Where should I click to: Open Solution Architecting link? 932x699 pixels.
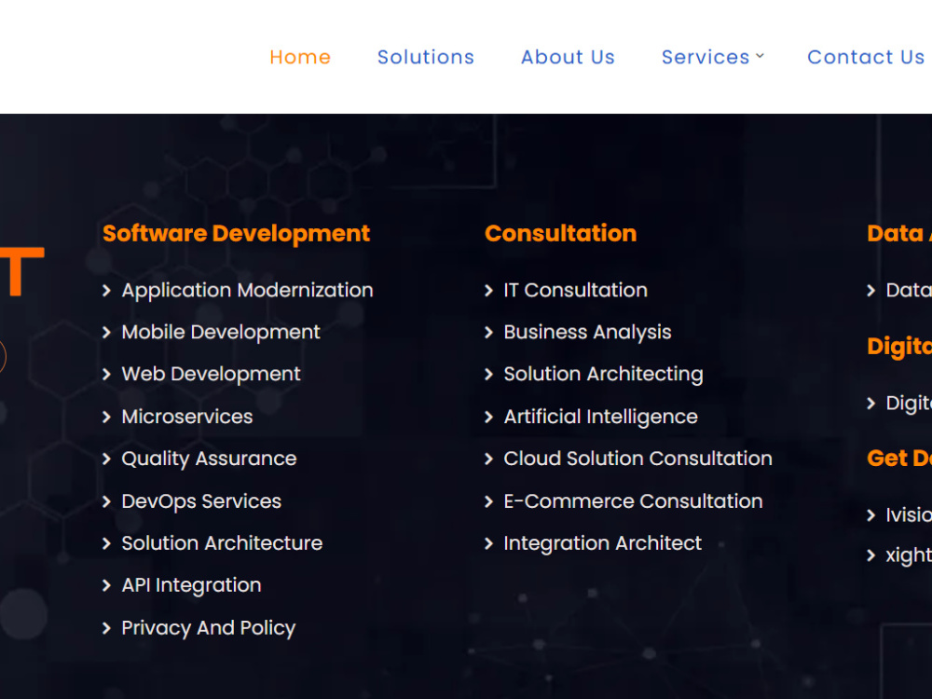[x=603, y=374]
